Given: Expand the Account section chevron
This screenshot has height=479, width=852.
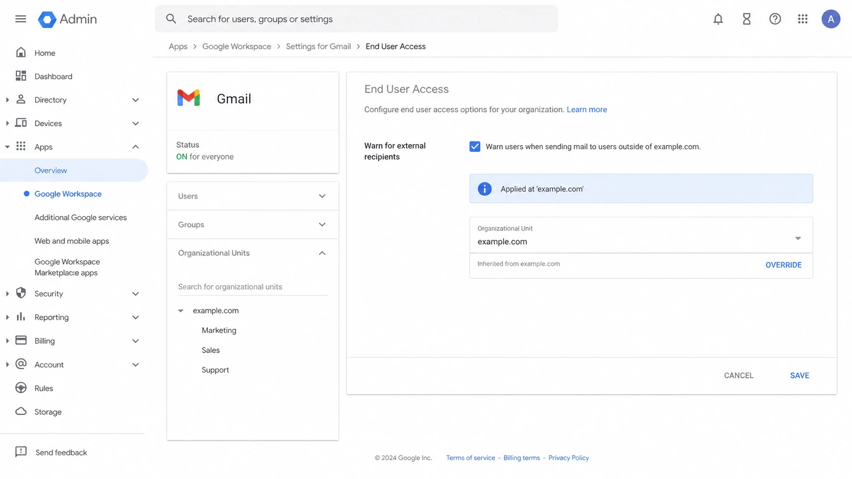Looking at the screenshot, I should point(136,364).
